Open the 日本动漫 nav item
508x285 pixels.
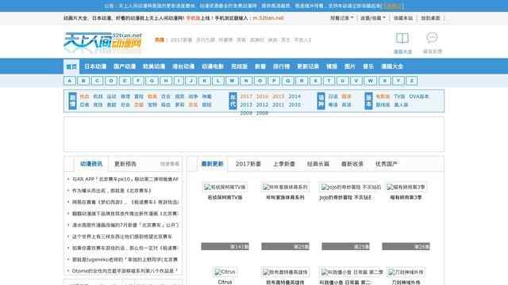click(95, 66)
